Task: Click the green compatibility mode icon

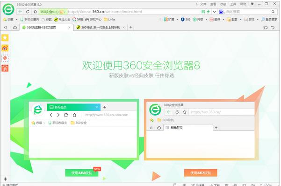Action: [x=203, y=12]
